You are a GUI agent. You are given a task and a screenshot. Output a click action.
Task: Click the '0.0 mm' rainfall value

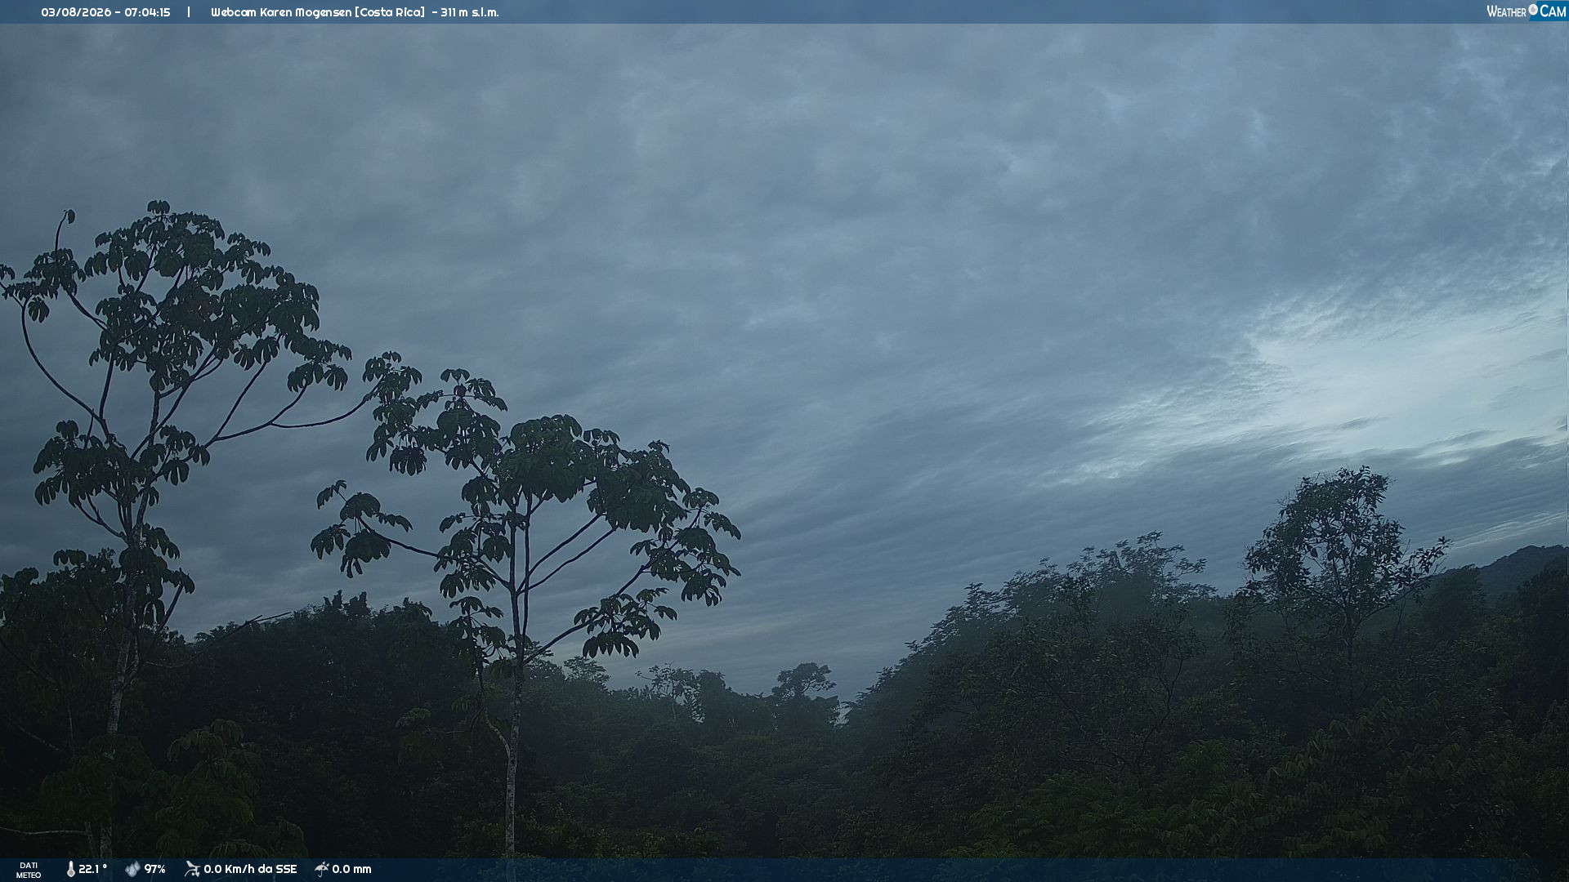[x=351, y=869]
